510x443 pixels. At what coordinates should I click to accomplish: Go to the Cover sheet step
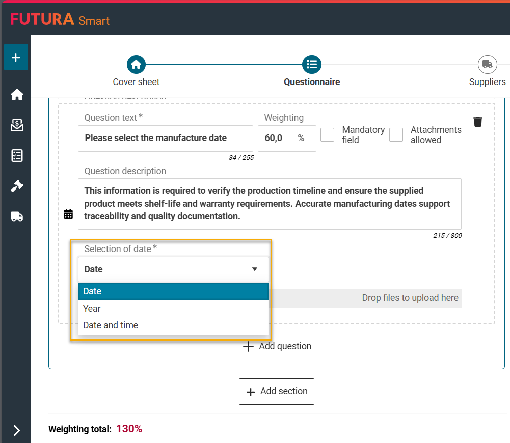coord(136,65)
